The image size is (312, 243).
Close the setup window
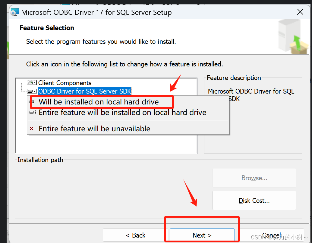pyautogui.click(x=300, y=12)
